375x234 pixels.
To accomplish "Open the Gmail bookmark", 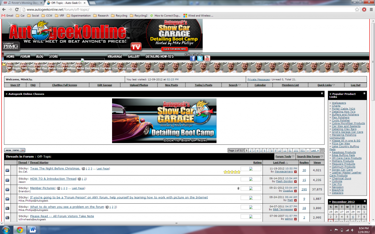I will tap(7, 15).
